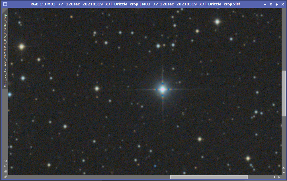Click the scroll down arrow
The height and width of the screenshot is (181, 287).
[x=284, y=172]
